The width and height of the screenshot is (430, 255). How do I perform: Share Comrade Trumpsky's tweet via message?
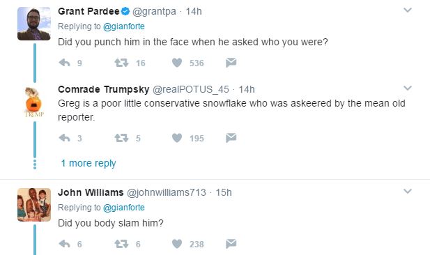click(x=231, y=138)
